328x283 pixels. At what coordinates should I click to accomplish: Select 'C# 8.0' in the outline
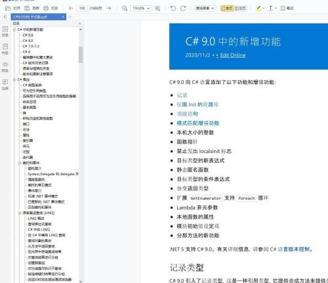28,41
